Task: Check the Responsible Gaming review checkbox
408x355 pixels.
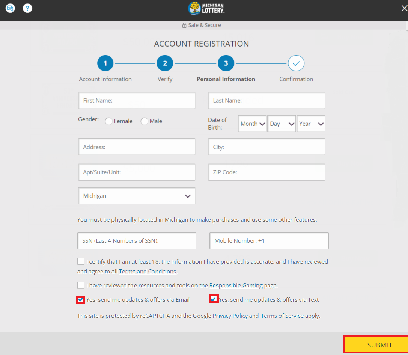Action: coord(81,285)
